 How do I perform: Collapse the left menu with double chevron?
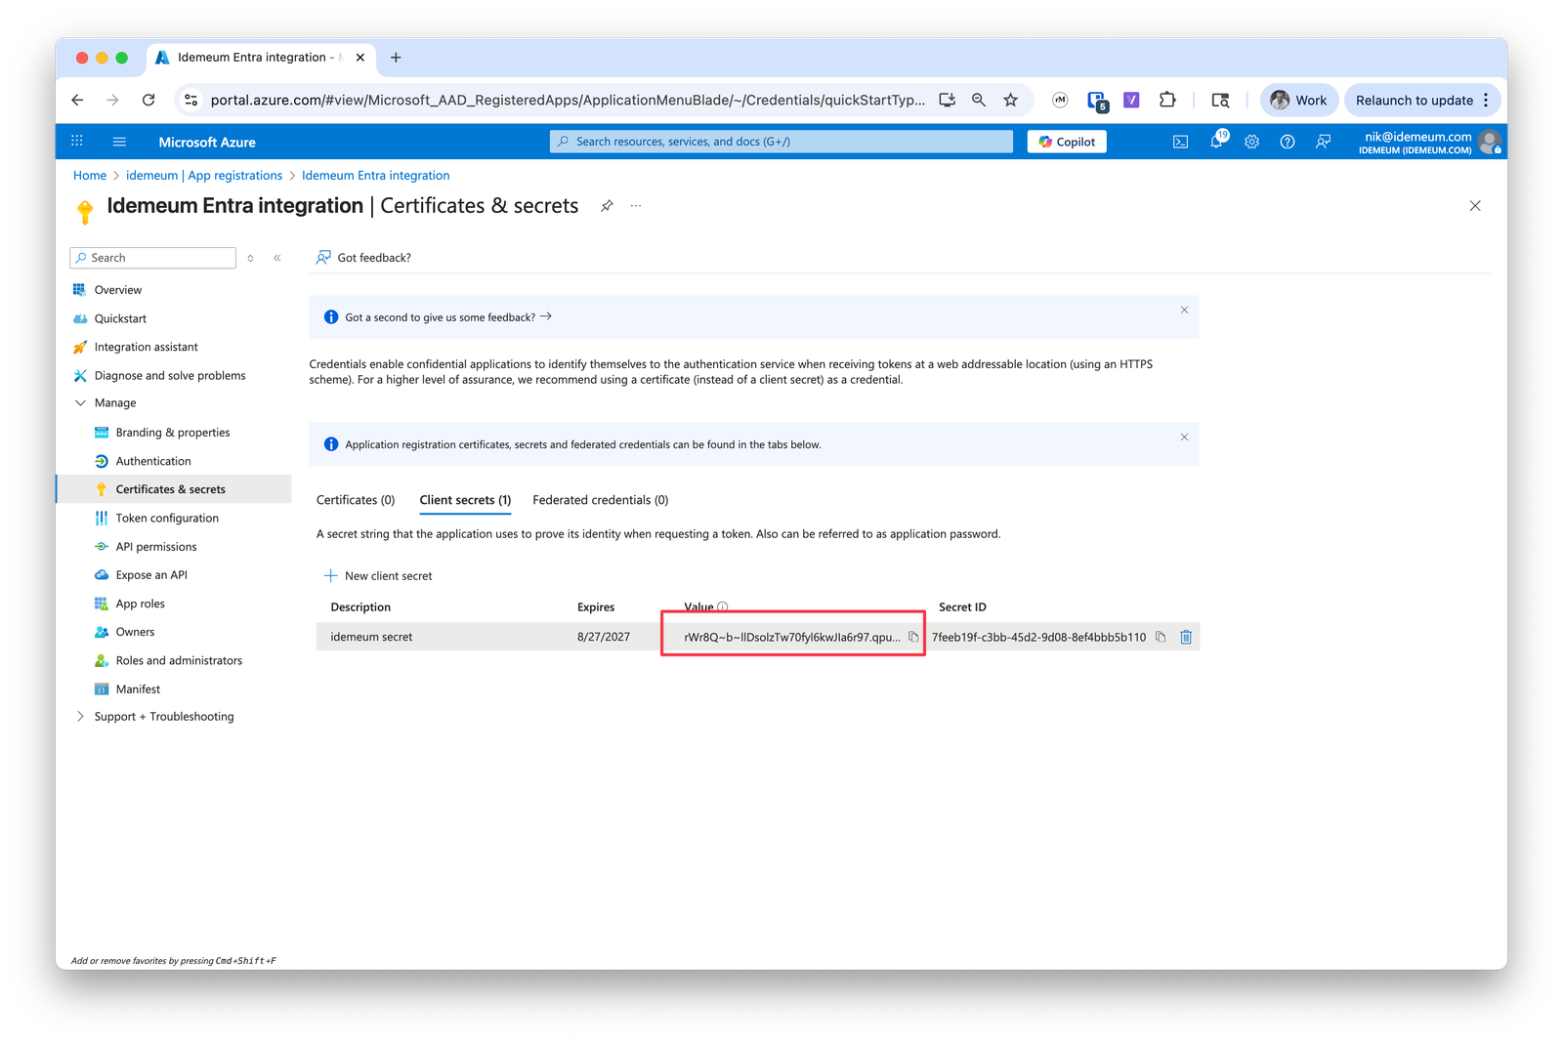277,258
